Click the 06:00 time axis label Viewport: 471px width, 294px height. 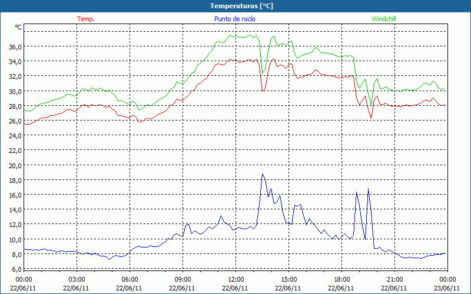click(x=130, y=280)
